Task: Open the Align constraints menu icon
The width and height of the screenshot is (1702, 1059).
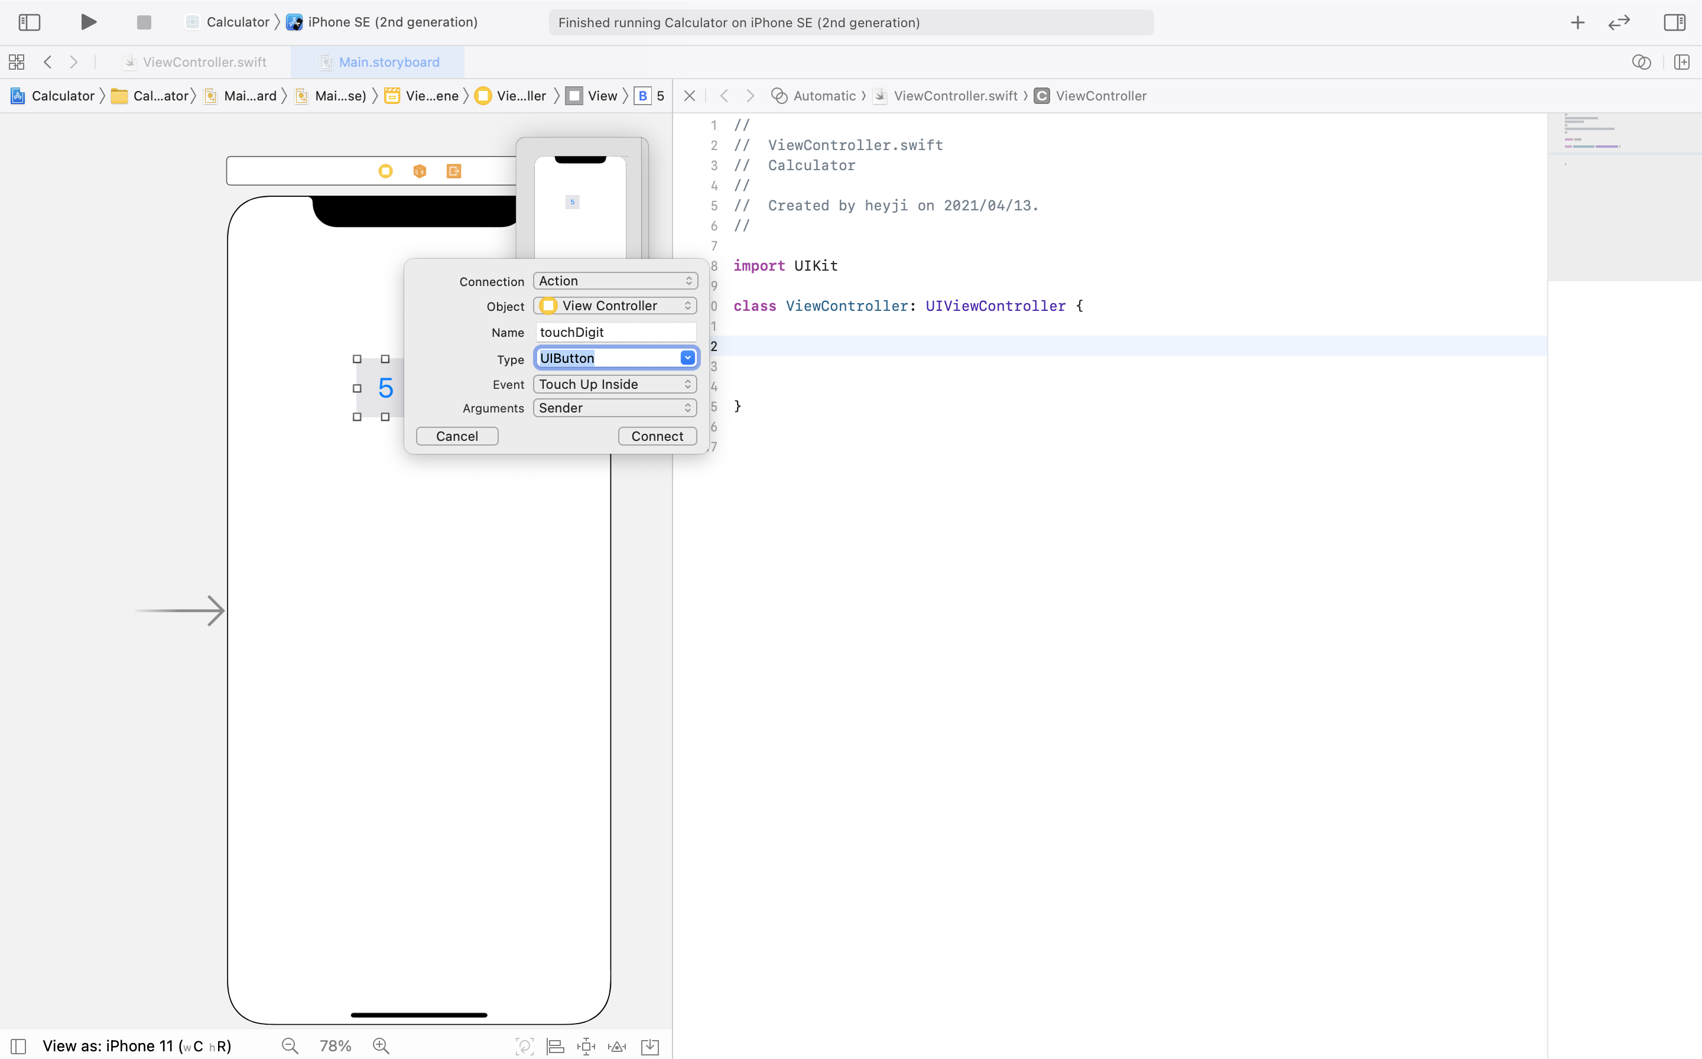Action: pos(556,1045)
